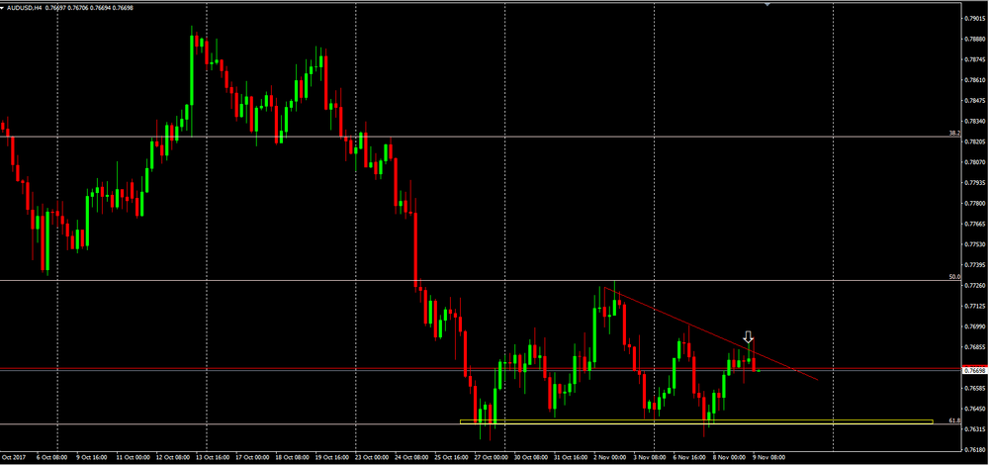The width and height of the screenshot is (989, 465).
Task: Select the yellow support rectangle
Action: 696,421
